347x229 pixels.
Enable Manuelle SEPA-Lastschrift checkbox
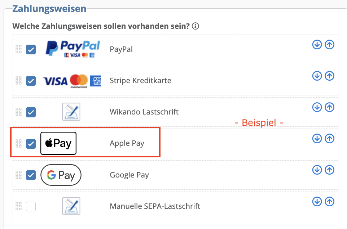coord(31,206)
